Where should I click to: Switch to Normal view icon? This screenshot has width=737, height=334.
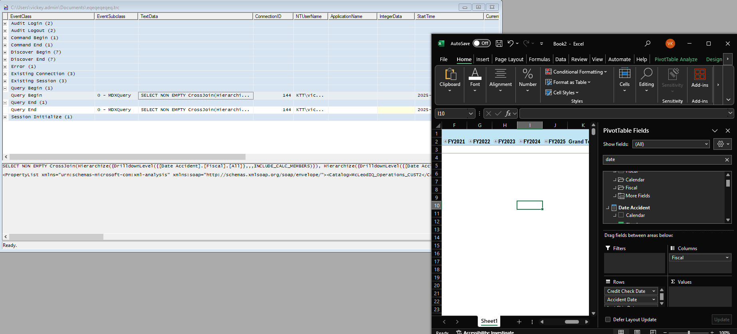click(x=621, y=332)
